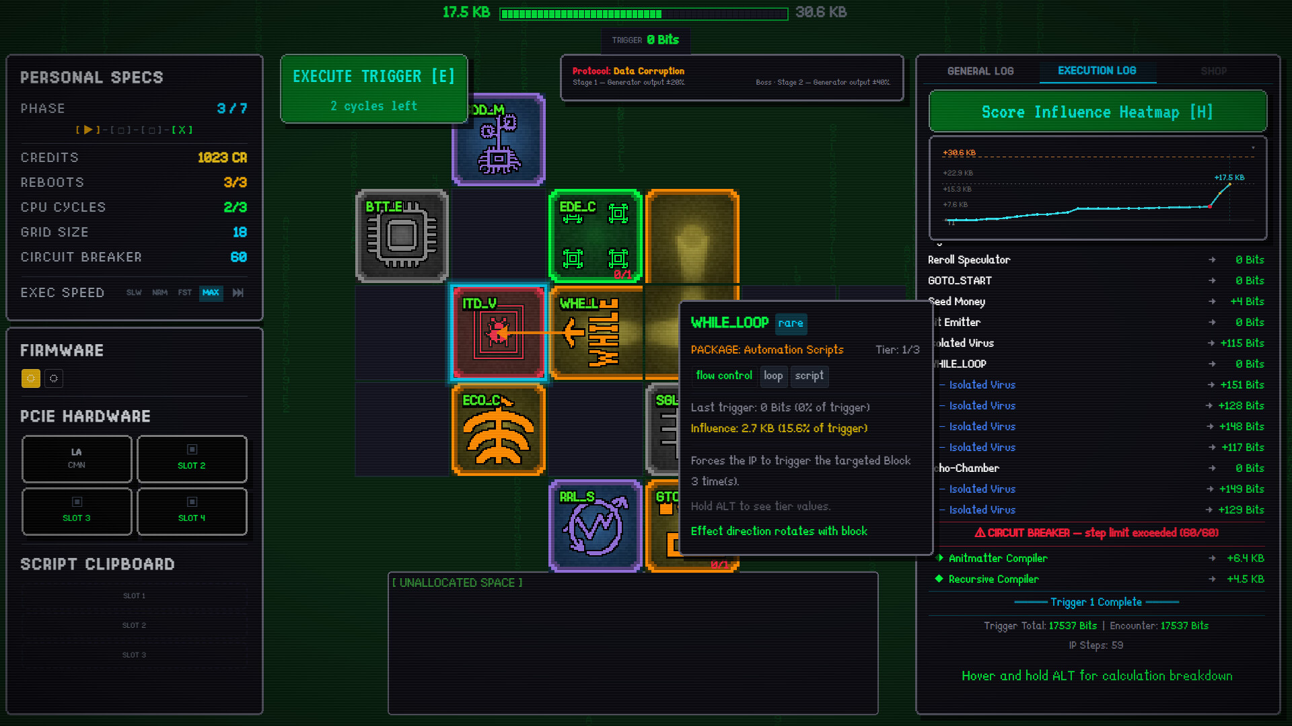Click the GOTO_START log row
Image resolution: width=1292 pixels, height=726 pixels.
point(1097,280)
